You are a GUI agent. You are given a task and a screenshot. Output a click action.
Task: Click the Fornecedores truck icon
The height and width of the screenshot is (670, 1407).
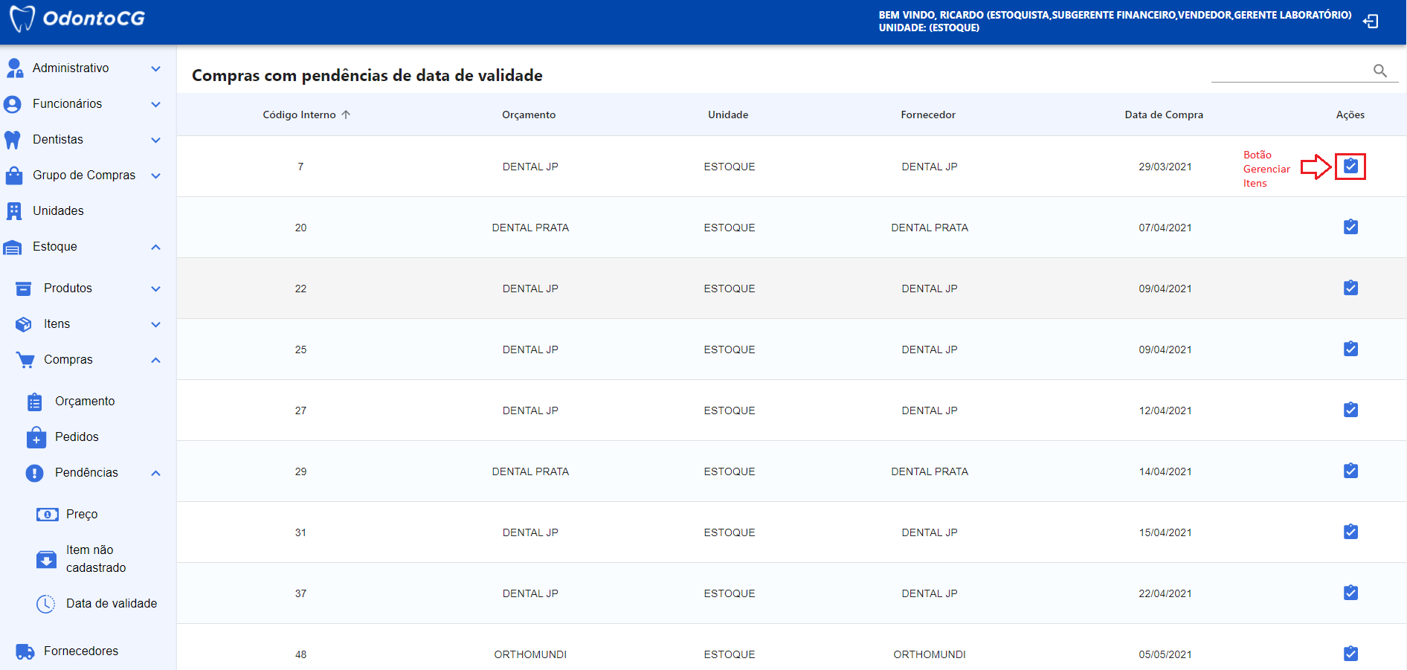click(25, 651)
